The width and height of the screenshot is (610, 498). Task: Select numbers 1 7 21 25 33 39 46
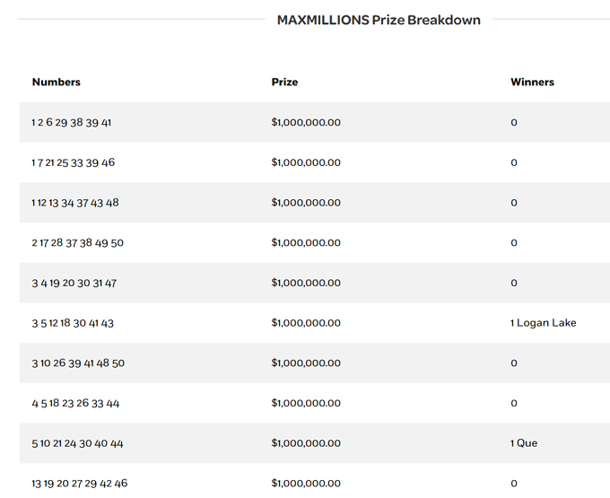[74, 162]
